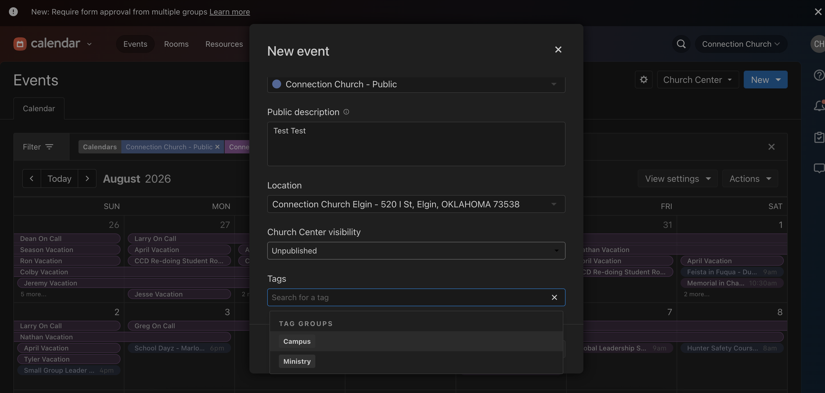The image size is (825, 393).
Task: Open the Location dropdown
Action: click(x=416, y=204)
